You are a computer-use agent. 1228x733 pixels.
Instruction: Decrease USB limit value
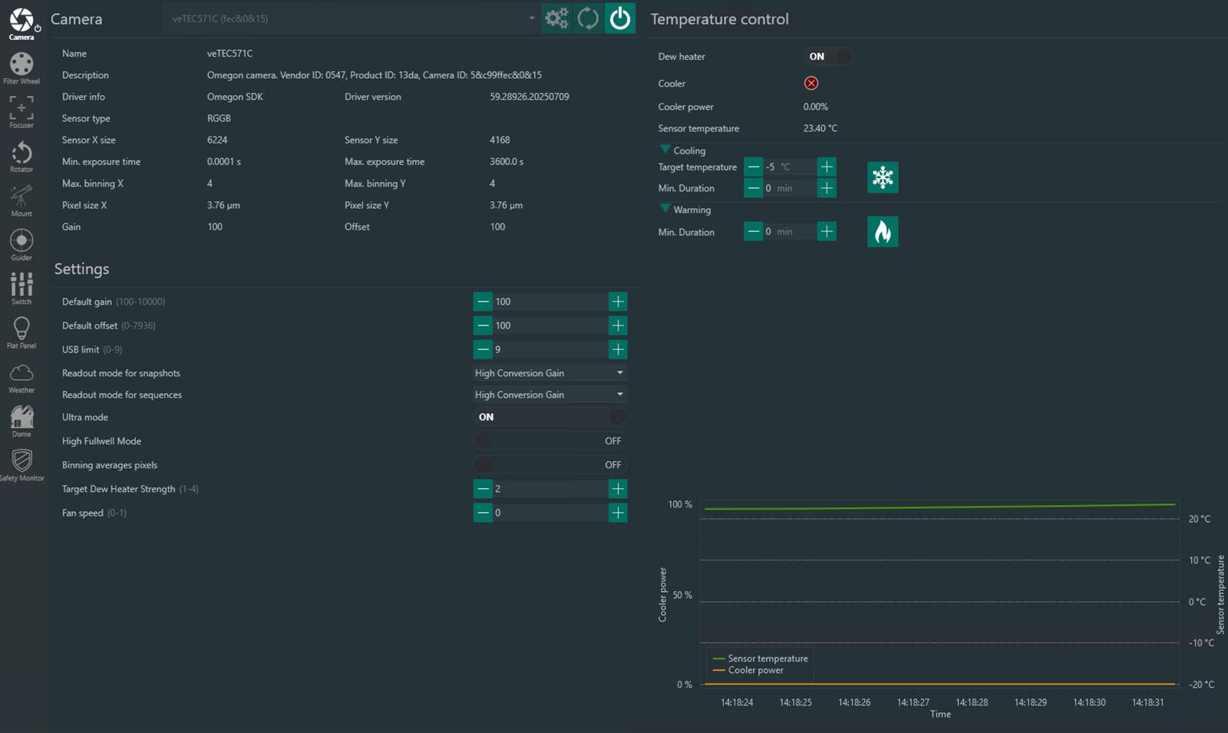click(483, 349)
